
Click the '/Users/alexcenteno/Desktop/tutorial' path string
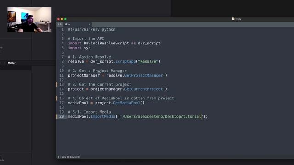(x=161, y=116)
